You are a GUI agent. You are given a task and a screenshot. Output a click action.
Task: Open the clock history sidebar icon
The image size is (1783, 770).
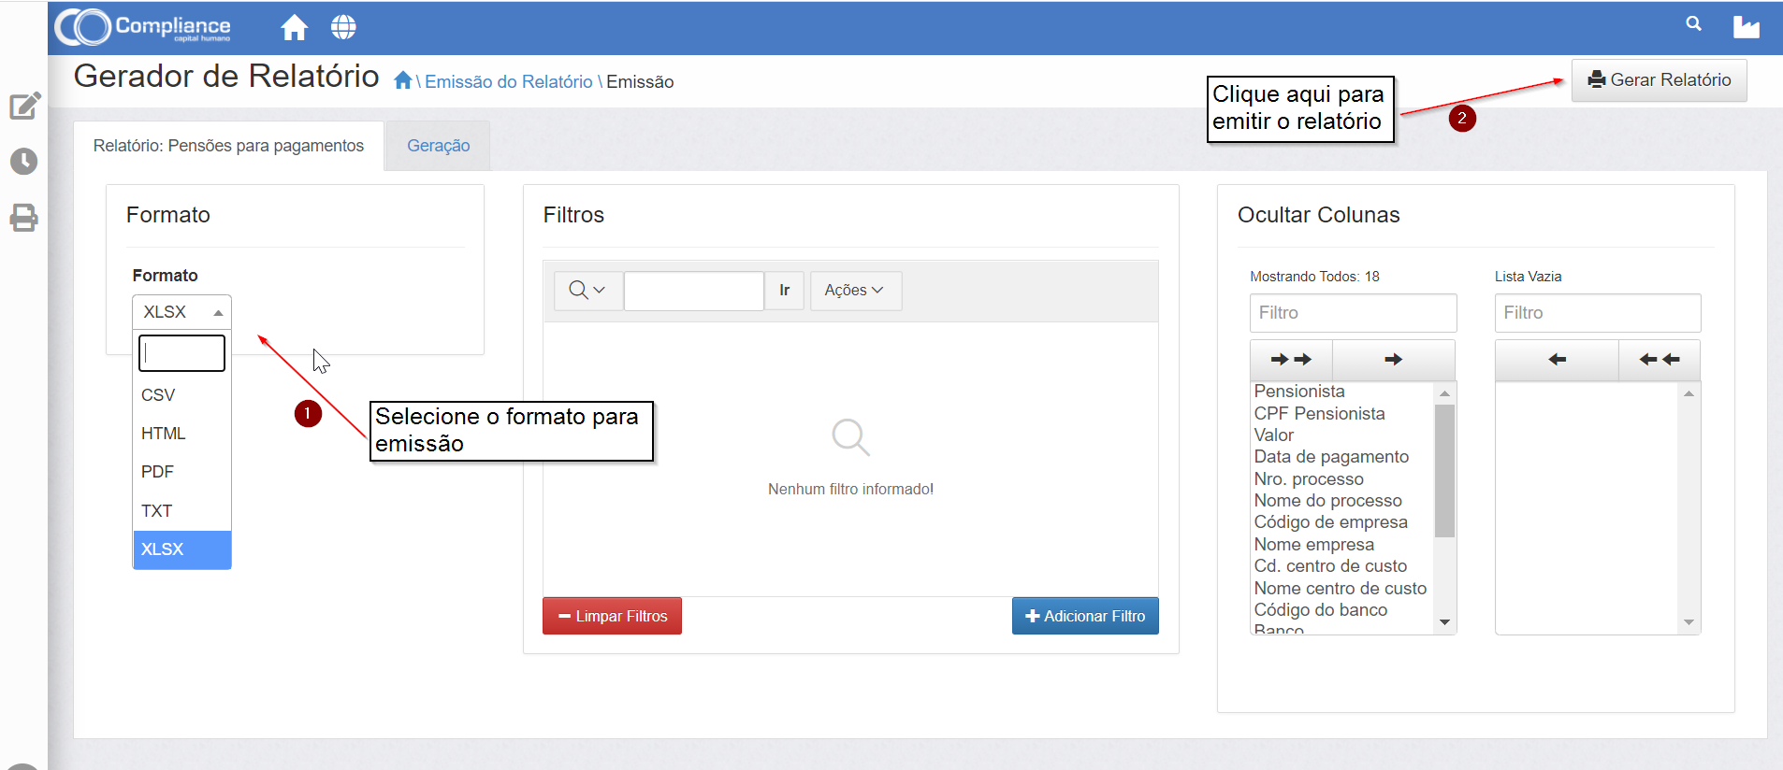click(x=24, y=162)
